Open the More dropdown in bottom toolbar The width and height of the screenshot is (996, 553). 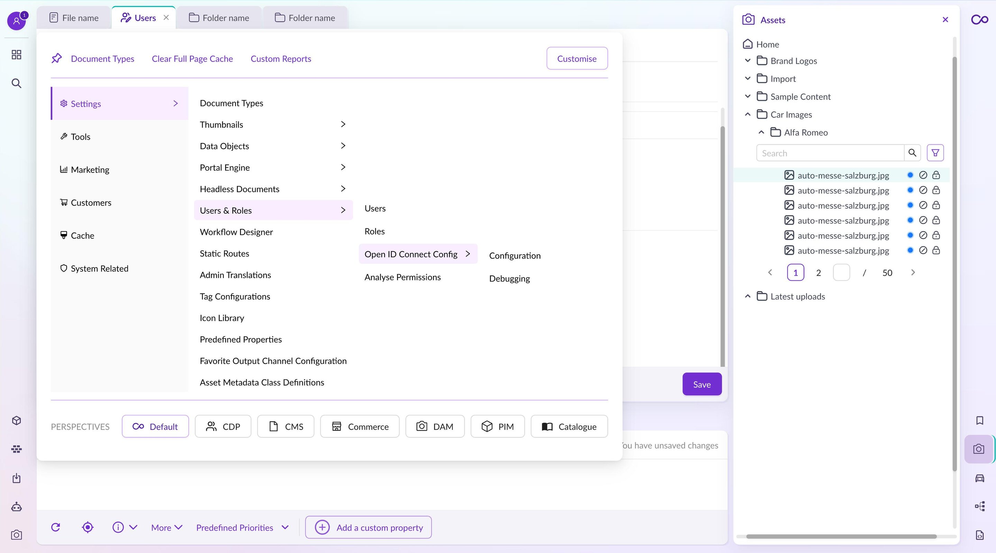pos(167,527)
